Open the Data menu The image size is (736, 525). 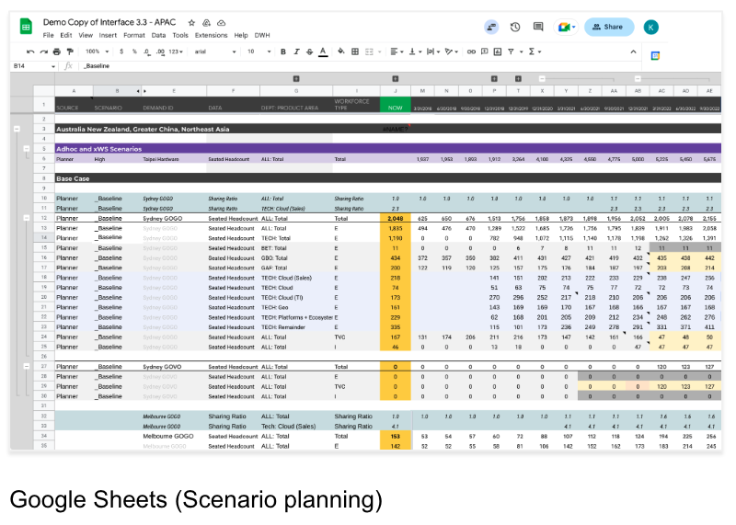pos(158,35)
